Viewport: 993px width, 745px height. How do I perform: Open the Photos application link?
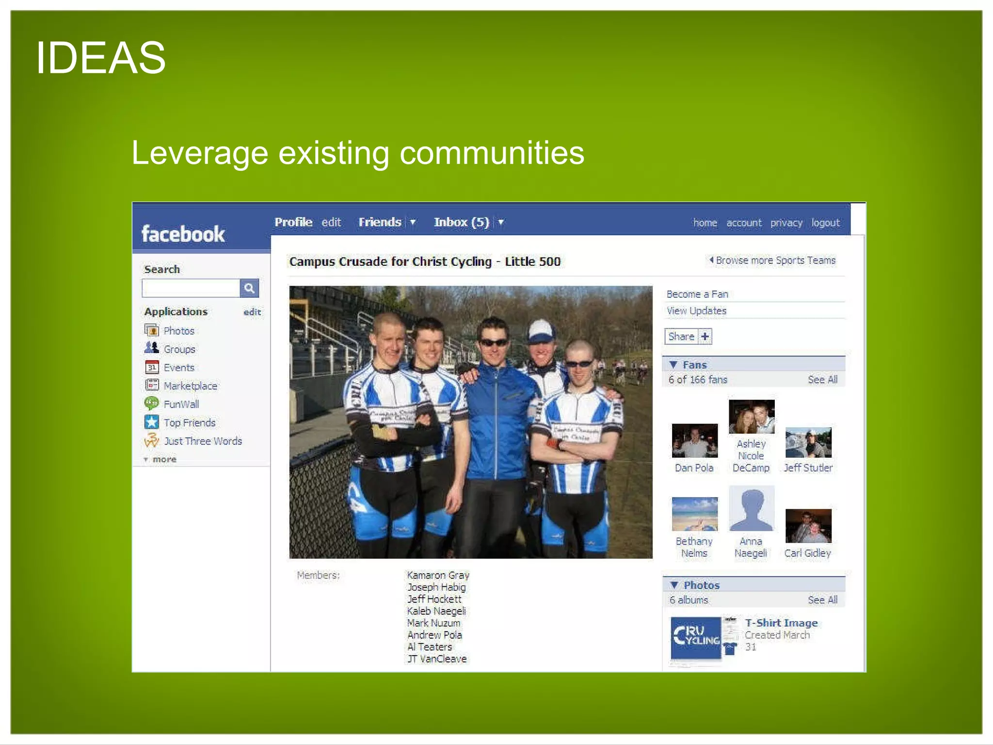click(179, 331)
